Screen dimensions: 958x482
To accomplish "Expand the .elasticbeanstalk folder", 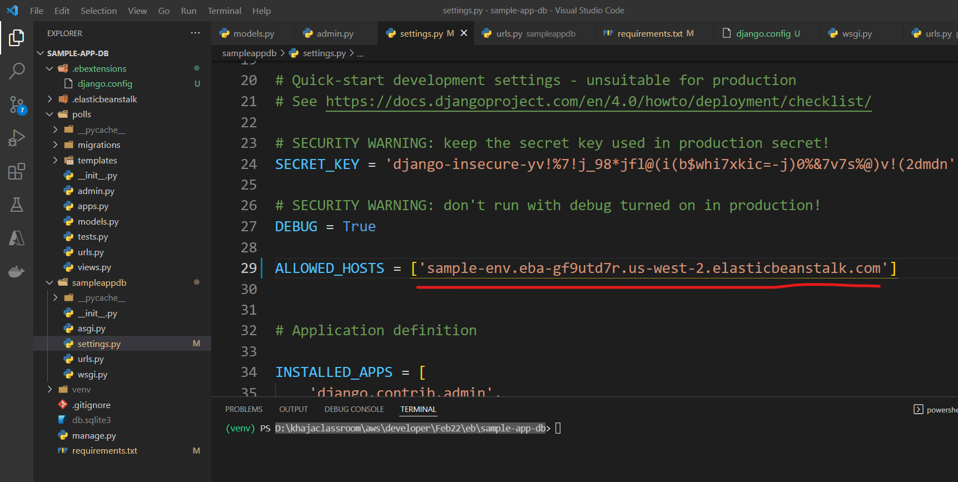I will pos(49,99).
